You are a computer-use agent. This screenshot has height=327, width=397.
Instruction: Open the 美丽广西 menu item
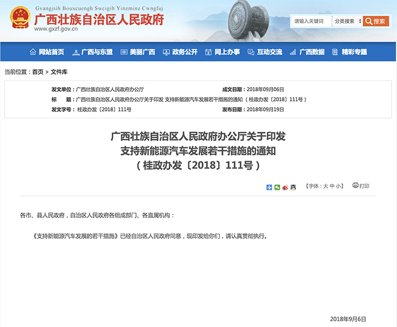coord(142,52)
